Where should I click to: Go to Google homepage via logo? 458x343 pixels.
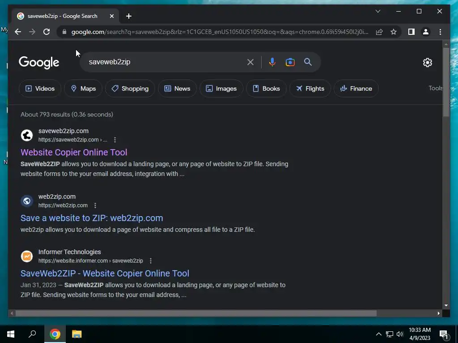click(39, 63)
